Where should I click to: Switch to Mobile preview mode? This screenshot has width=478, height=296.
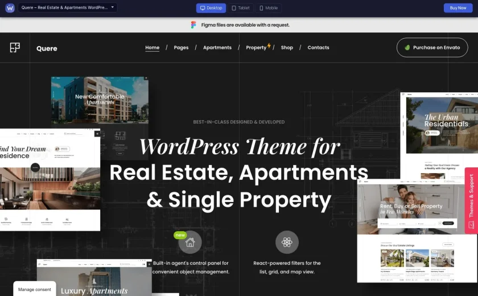pyautogui.click(x=268, y=8)
